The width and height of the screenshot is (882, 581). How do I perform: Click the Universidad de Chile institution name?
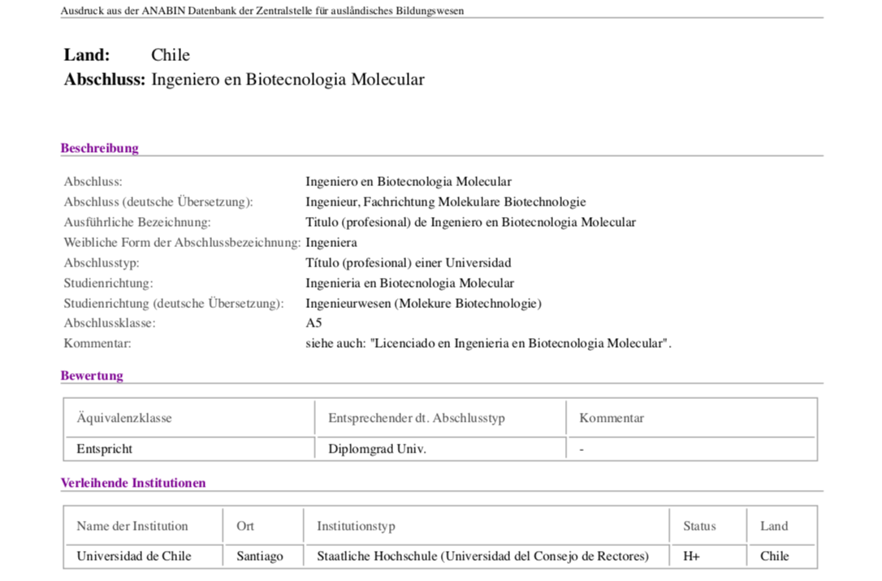click(x=133, y=556)
